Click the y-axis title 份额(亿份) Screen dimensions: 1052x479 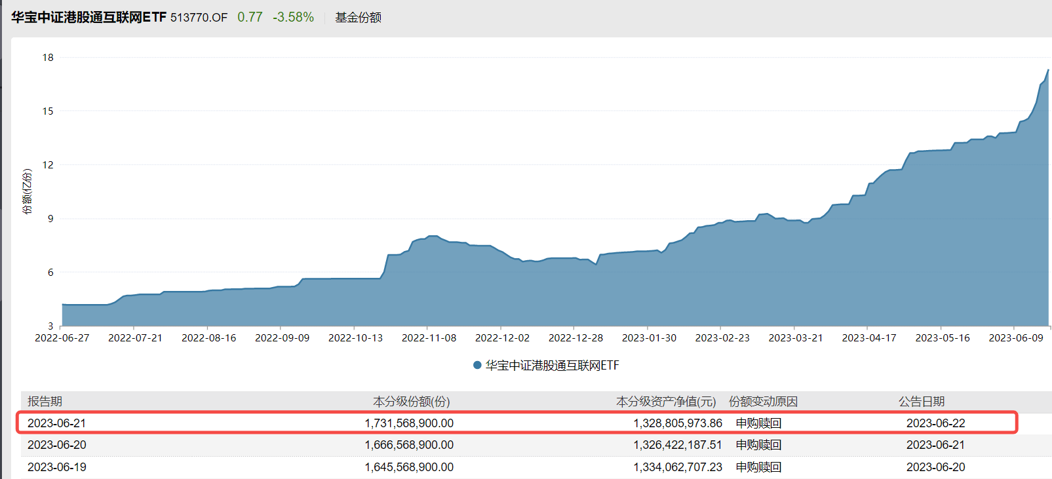click(x=27, y=191)
